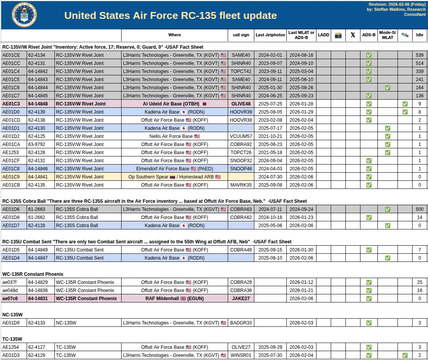Select the idle value 500 in Cobra Ball section

420,209
